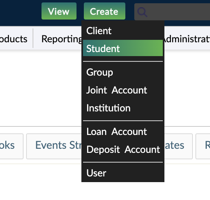
Task: Select Student in the Create menu
Action: (x=123, y=48)
